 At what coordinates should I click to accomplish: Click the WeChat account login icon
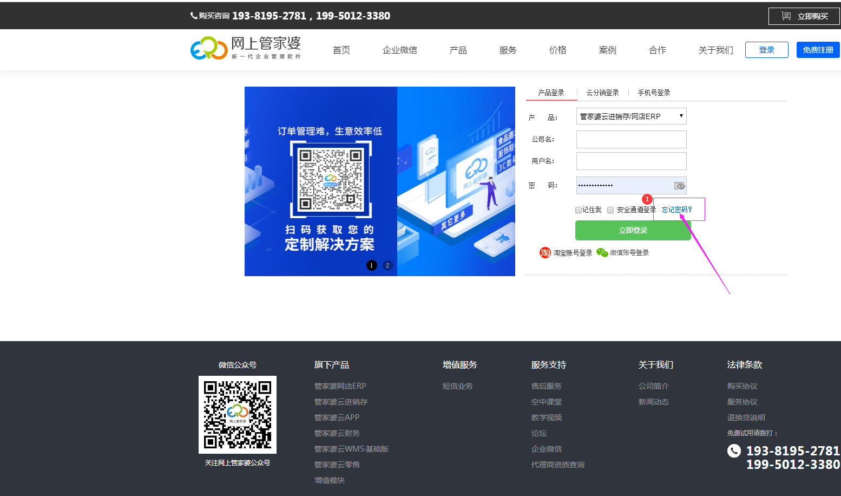click(602, 253)
